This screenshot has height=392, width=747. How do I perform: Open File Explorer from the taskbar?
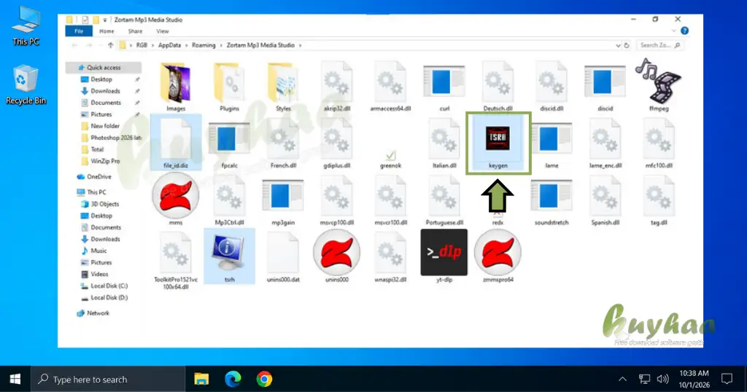[x=201, y=379]
